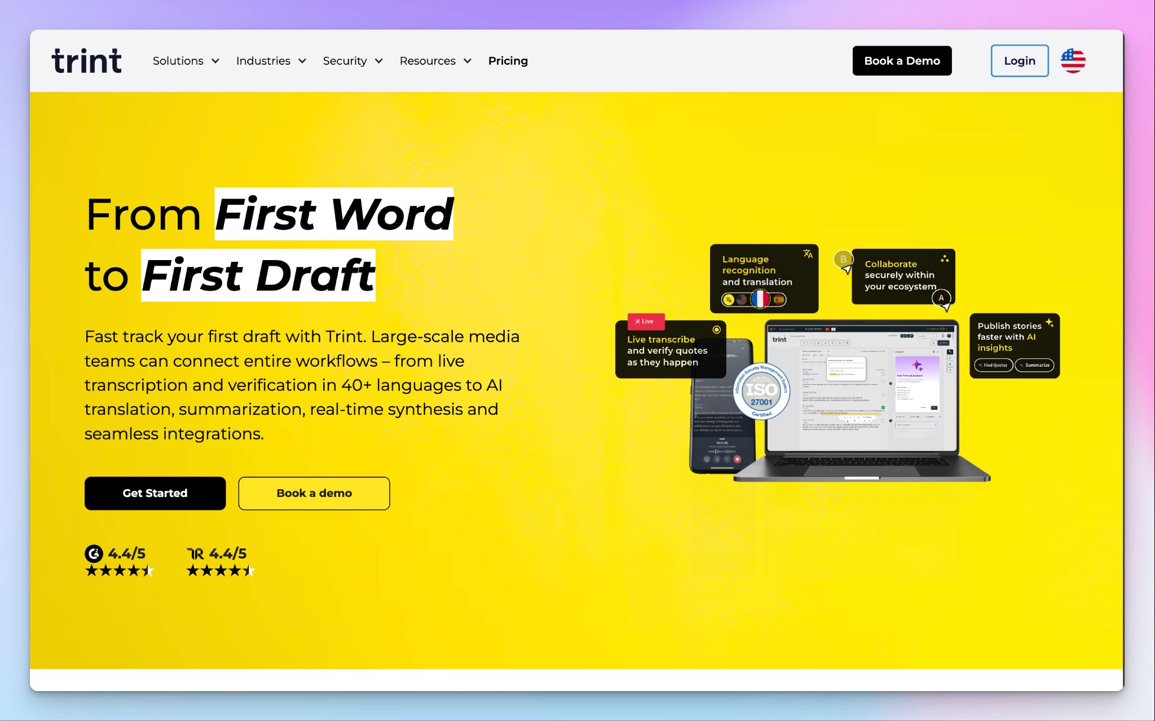
Task: Click the Language recognition and translation card
Action: [764, 279]
